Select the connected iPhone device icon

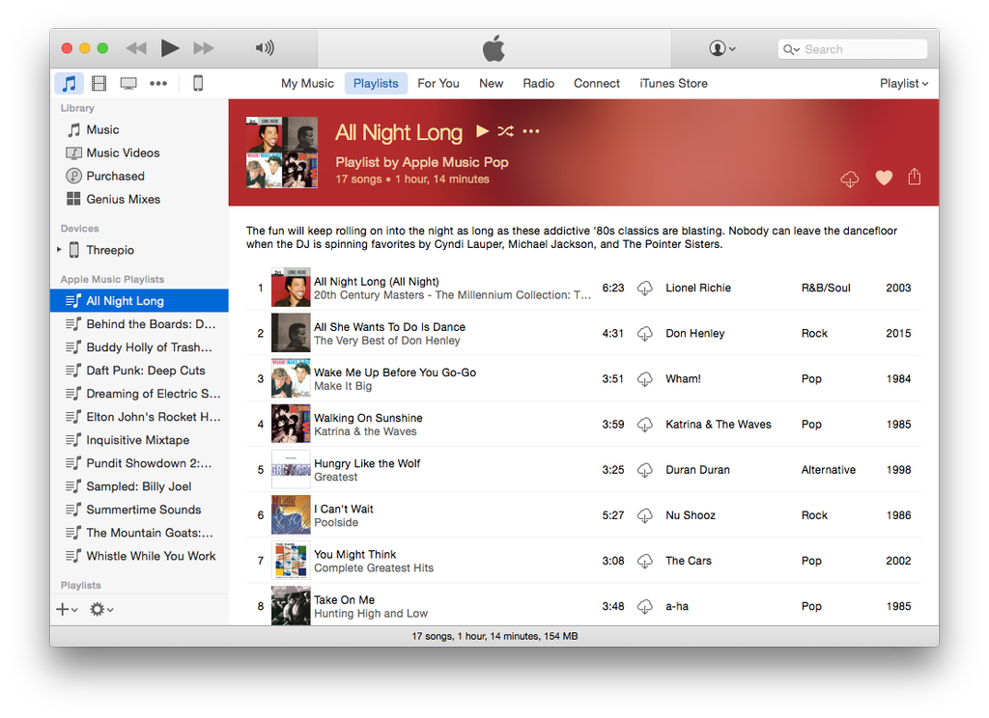click(197, 84)
